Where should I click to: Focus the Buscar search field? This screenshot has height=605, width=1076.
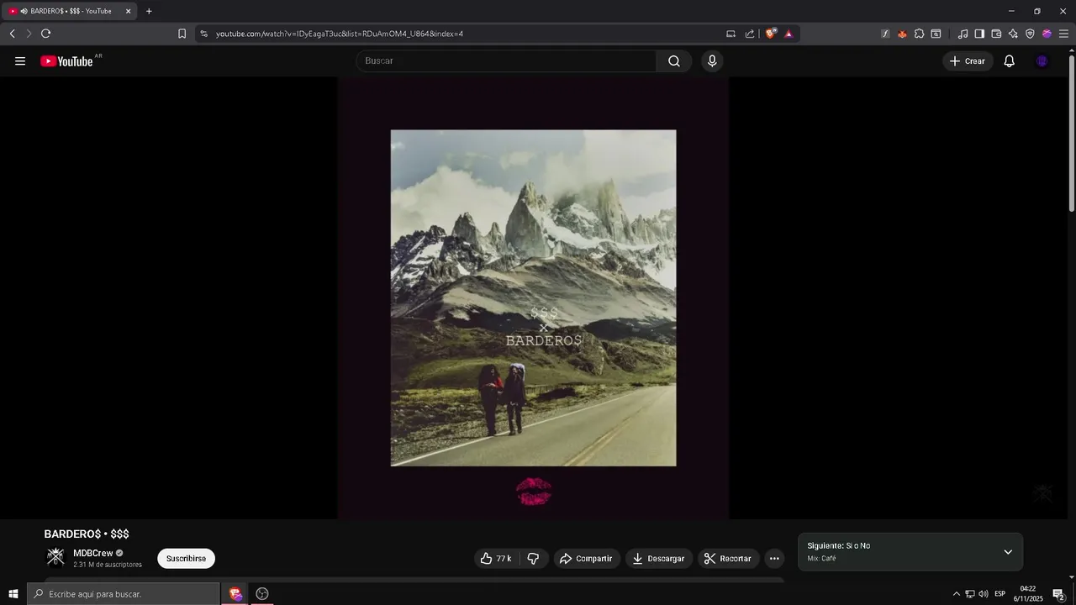507,61
